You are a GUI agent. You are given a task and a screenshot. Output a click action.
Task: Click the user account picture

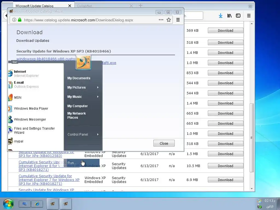tap(83, 62)
